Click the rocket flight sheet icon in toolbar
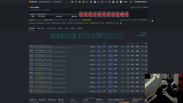This screenshot has width=183, height=103. coord(91,2)
